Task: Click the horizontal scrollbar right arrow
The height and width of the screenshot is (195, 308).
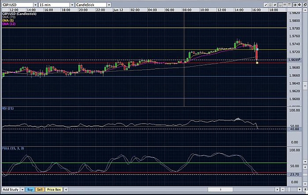Action: click(277, 190)
